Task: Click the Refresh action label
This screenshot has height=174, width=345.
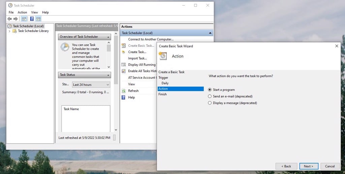Action: coord(133,91)
